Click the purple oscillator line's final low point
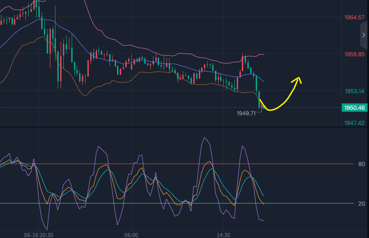 point(263,220)
